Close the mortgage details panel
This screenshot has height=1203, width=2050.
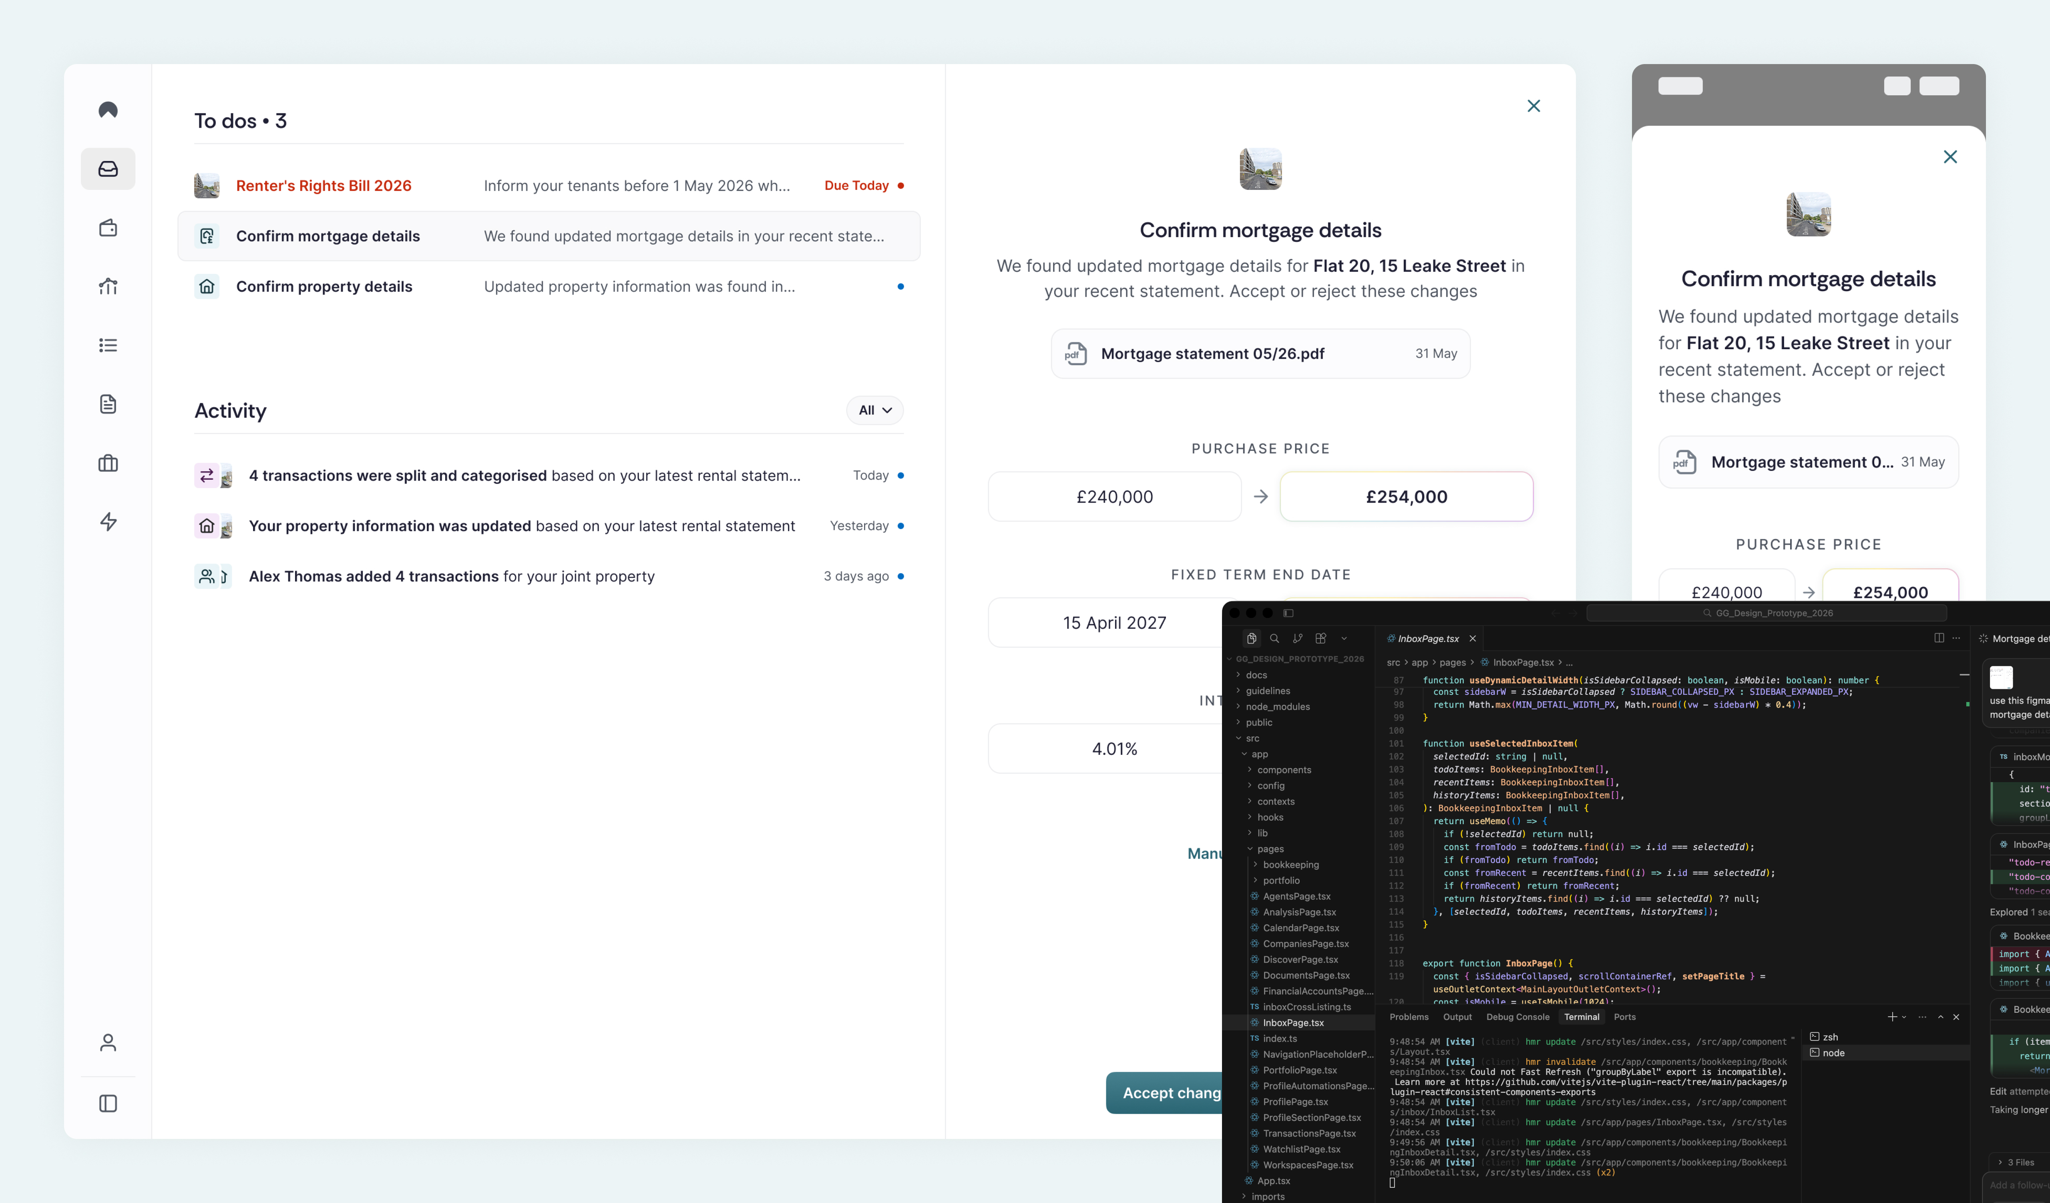1533,106
